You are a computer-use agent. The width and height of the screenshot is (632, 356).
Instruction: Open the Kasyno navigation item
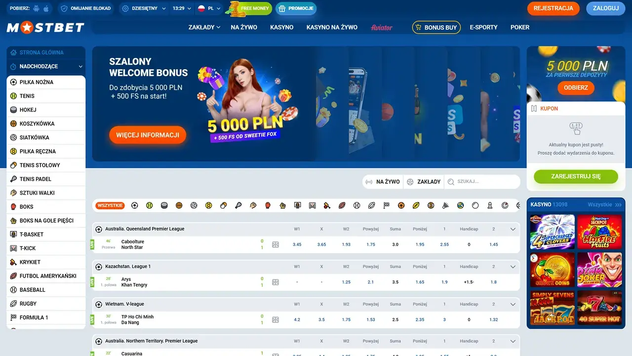coord(282,27)
